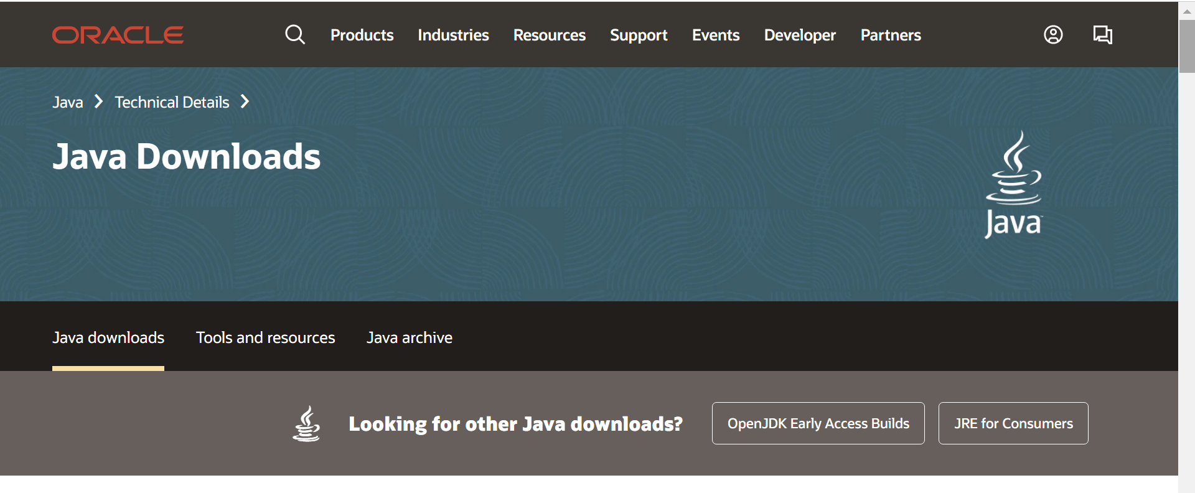
Task: Open the Industries menu
Action: click(x=453, y=35)
